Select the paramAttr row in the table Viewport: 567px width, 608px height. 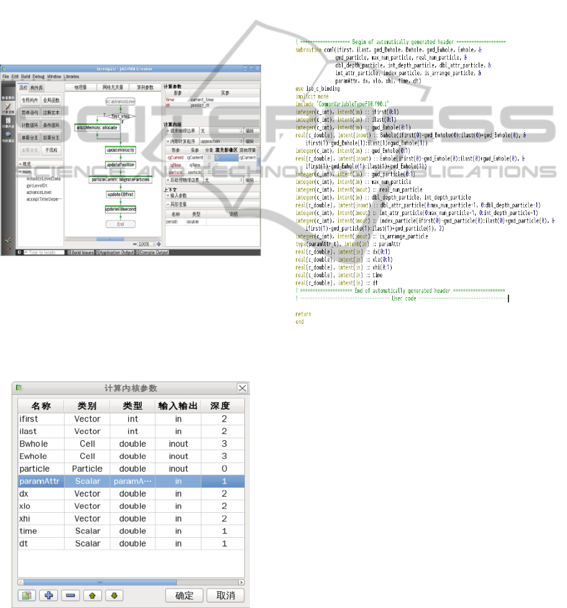[132, 481]
